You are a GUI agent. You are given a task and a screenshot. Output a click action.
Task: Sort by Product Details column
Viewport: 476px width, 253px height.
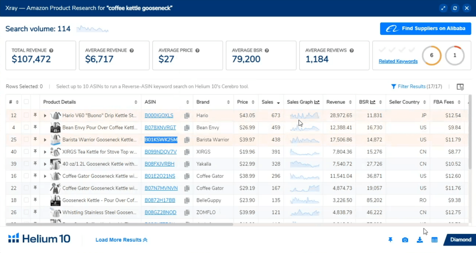tap(136, 102)
